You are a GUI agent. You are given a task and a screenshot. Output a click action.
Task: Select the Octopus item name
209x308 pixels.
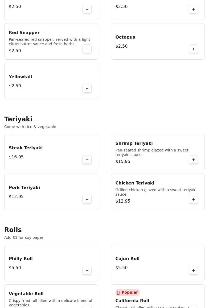coord(125,37)
